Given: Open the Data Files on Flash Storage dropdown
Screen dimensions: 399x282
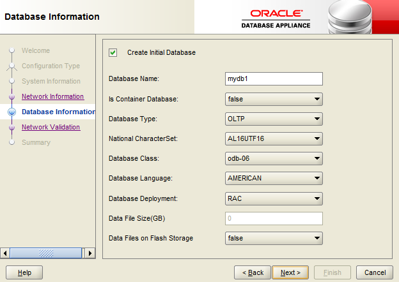Looking at the screenshot, I should click(274, 238).
